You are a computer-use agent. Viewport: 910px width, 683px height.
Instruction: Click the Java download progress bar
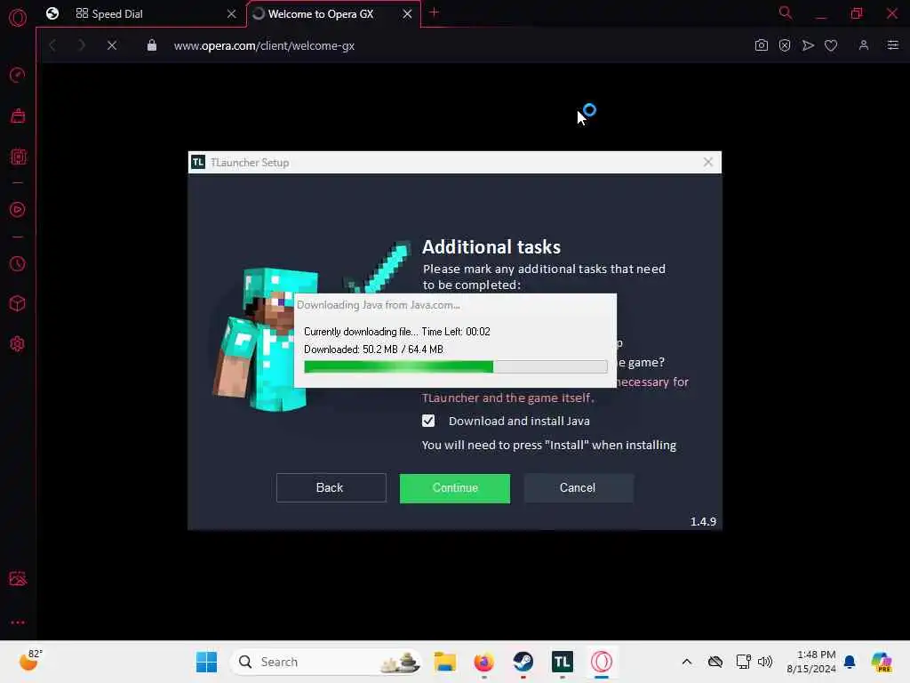pos(456,366)
